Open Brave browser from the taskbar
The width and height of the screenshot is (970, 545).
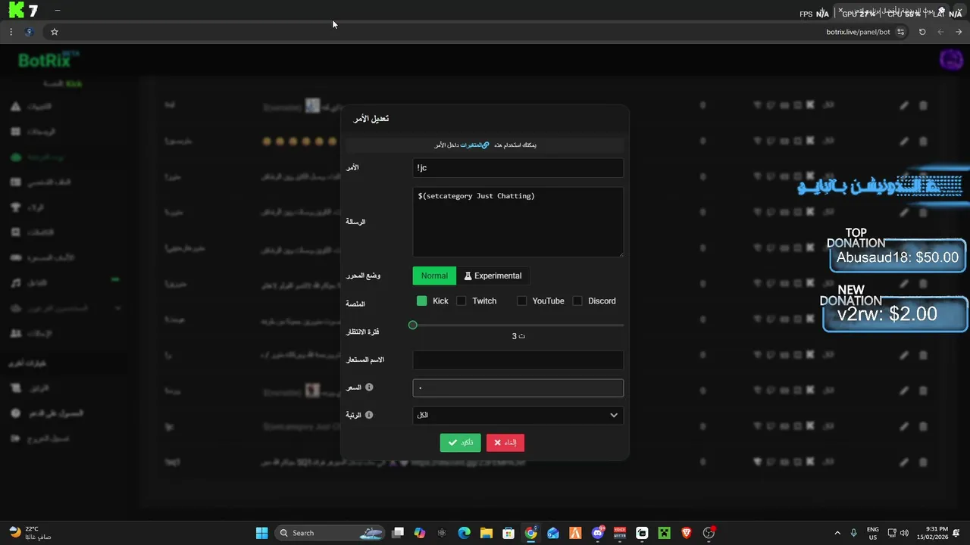[x=687, y=533]
